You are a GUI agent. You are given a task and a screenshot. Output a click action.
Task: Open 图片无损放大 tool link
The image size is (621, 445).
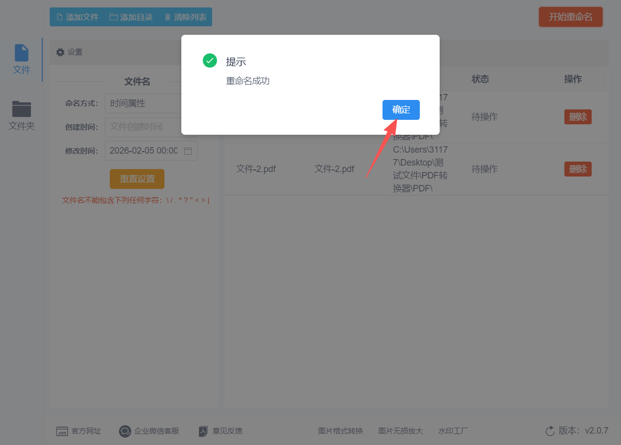point(400,431)
